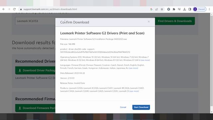Image resolution: width=213 pixels, height=120 pixels.
Task: Open the Paused profile button
Action: (200, 9)
